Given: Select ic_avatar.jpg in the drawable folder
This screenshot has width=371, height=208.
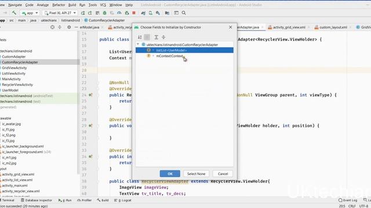Looking at the screenshot, I should click(12, 124).
